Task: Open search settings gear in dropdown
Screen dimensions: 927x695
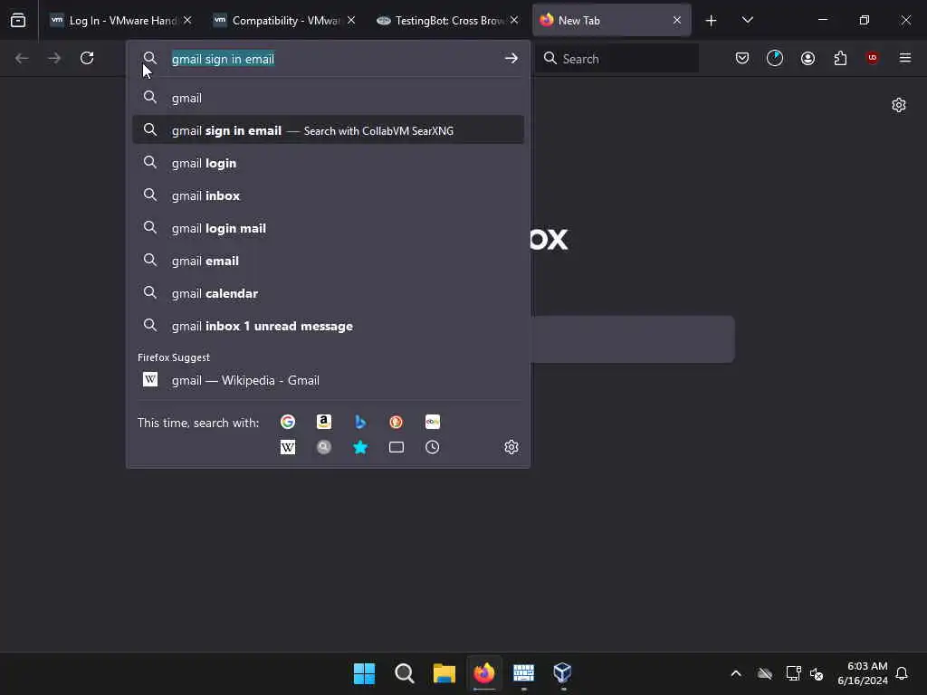Action: pyautogui.click(x=511, y=447)
